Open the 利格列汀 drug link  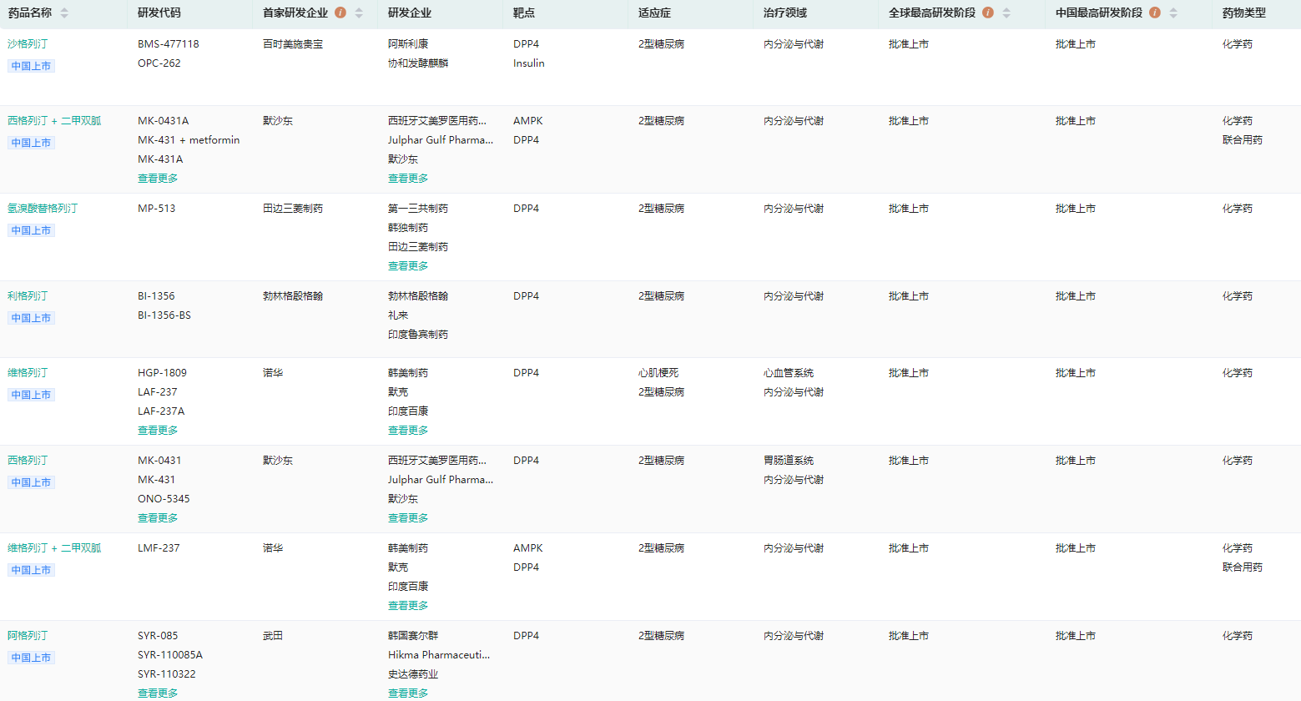click(28, 296)
